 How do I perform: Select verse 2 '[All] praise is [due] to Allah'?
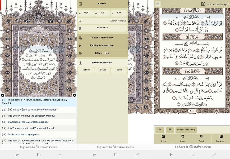point(38,110)
